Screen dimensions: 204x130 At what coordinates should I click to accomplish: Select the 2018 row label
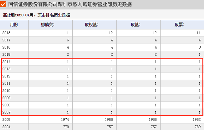click(6, 33)
